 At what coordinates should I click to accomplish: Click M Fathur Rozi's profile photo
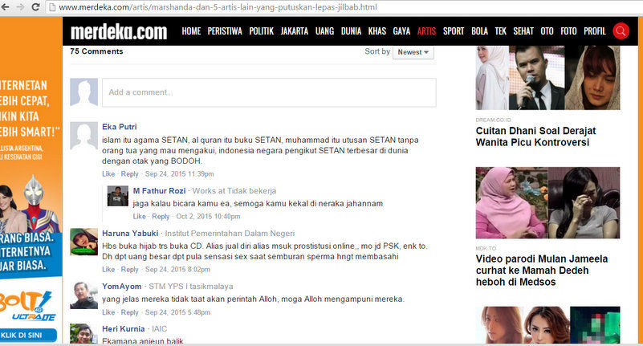(x=118, y=196)
